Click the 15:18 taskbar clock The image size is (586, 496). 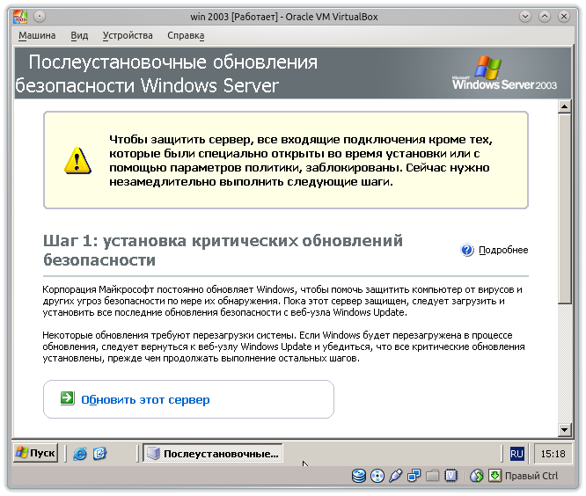[x=553, y=454]
